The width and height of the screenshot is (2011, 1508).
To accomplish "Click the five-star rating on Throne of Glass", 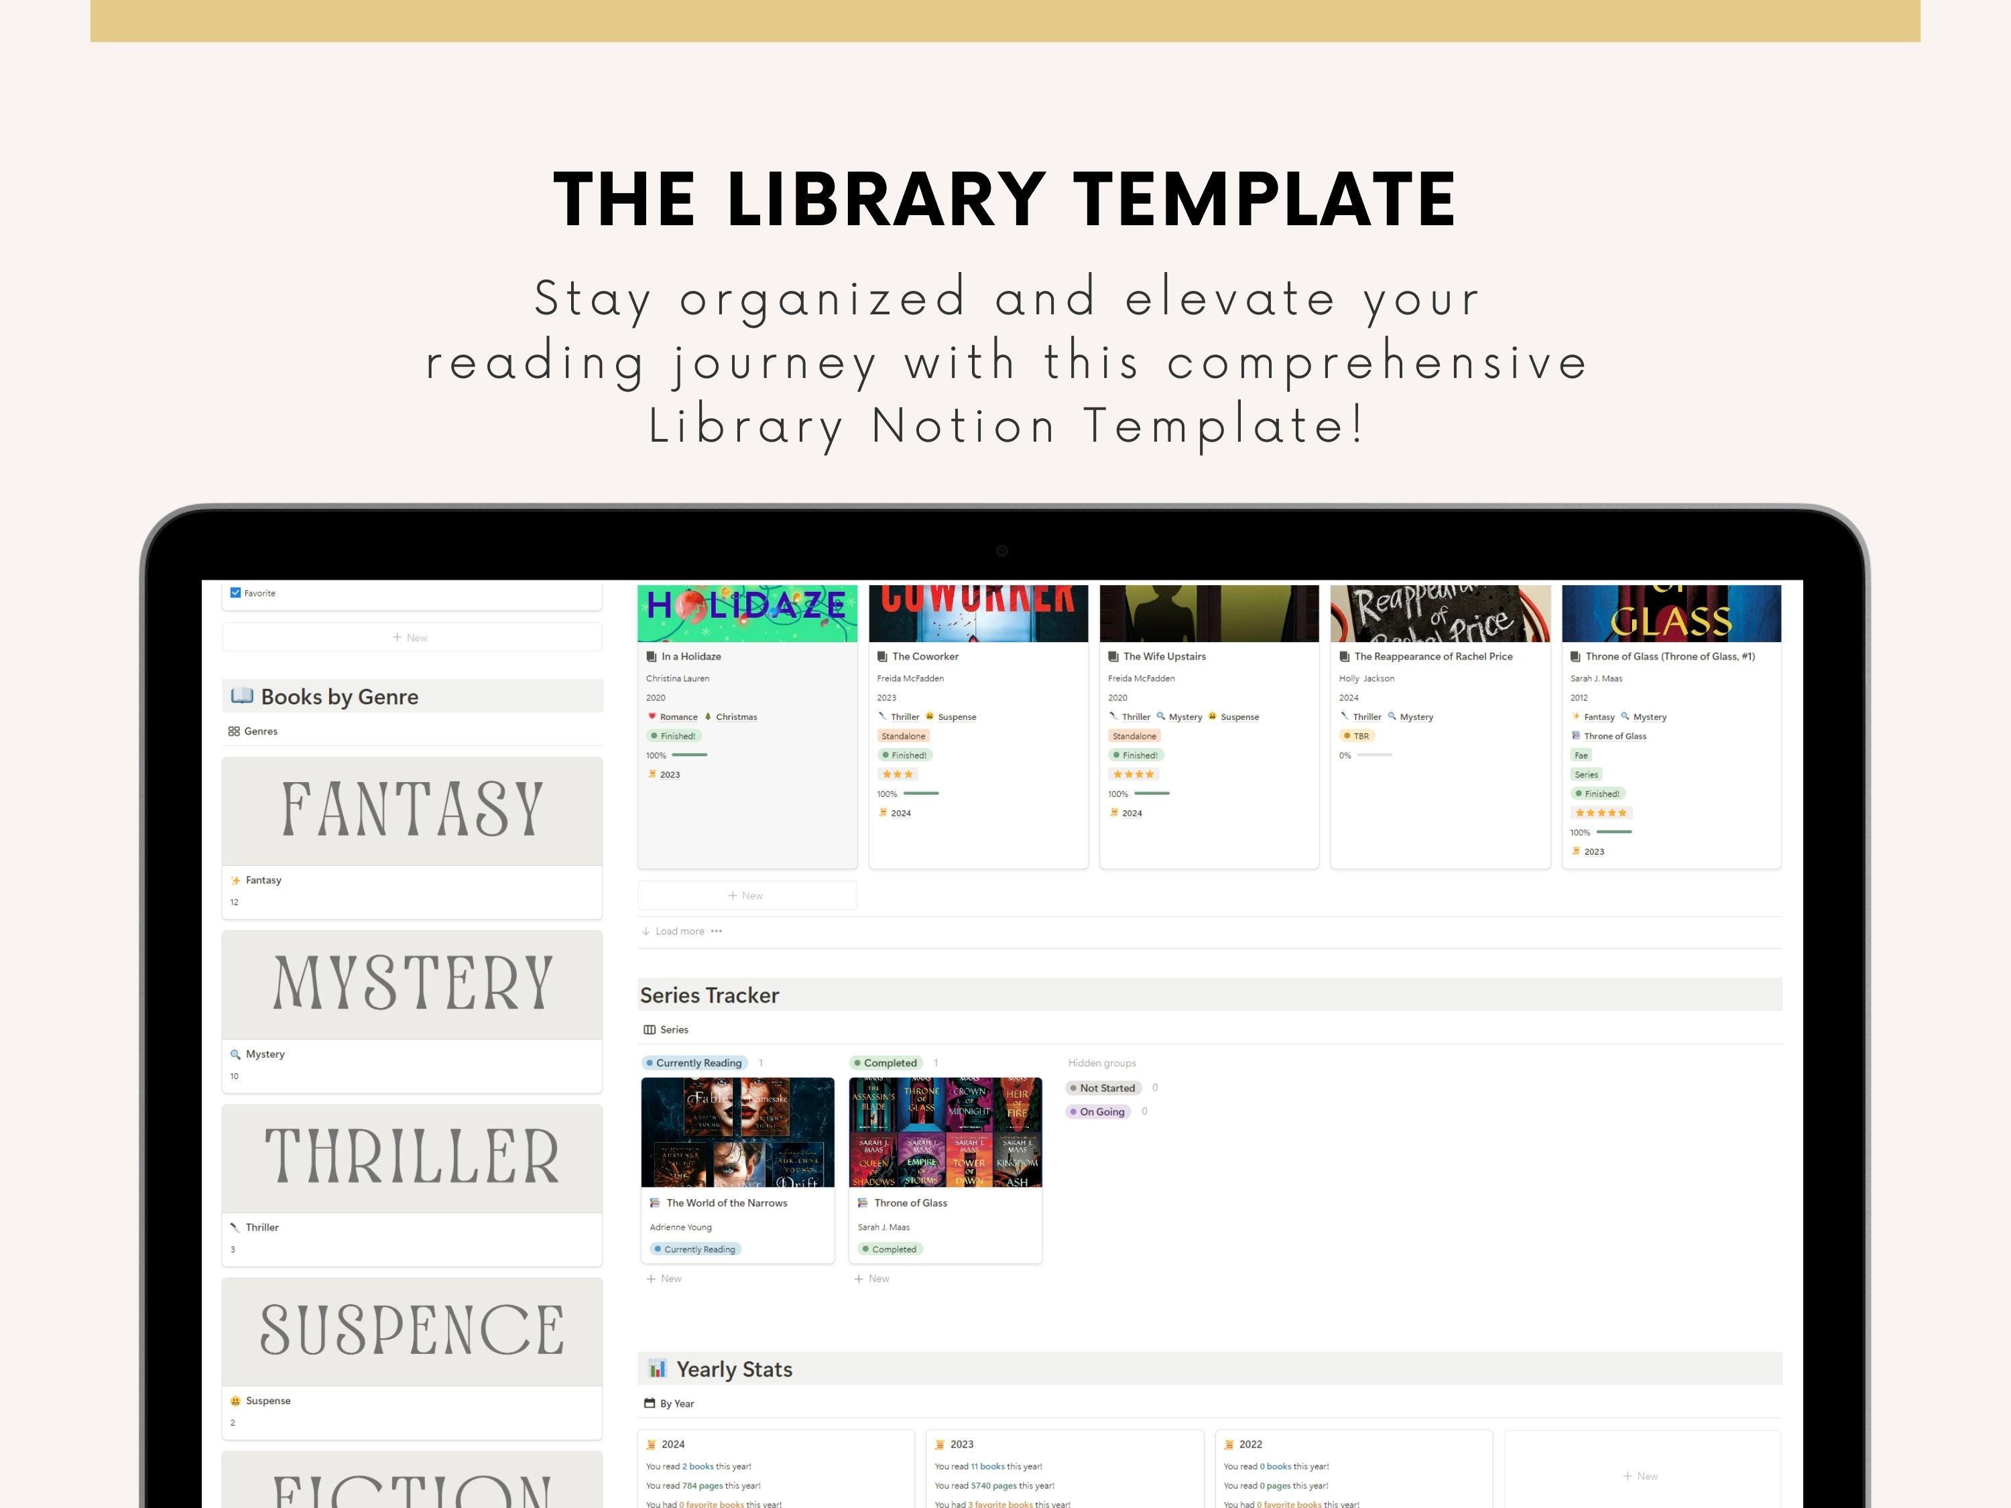I will tap(1601, 812).
